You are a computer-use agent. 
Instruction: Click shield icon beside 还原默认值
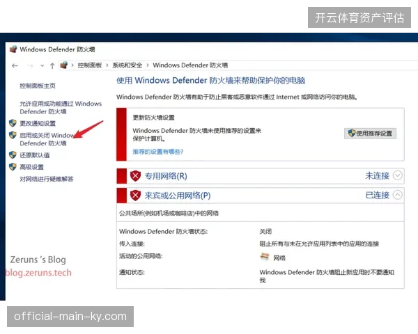[13, 154]
